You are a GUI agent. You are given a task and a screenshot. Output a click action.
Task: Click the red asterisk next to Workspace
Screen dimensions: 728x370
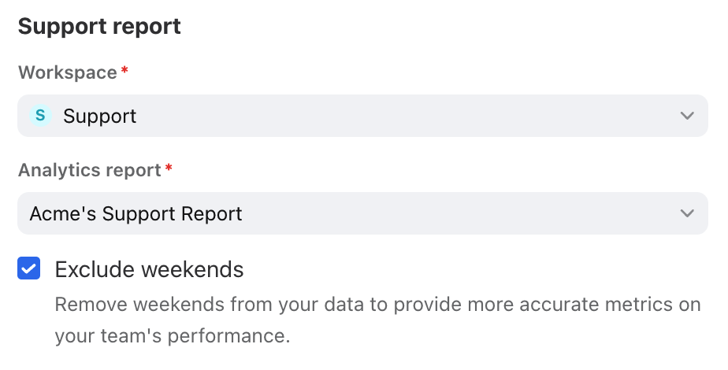coord(124,70)
